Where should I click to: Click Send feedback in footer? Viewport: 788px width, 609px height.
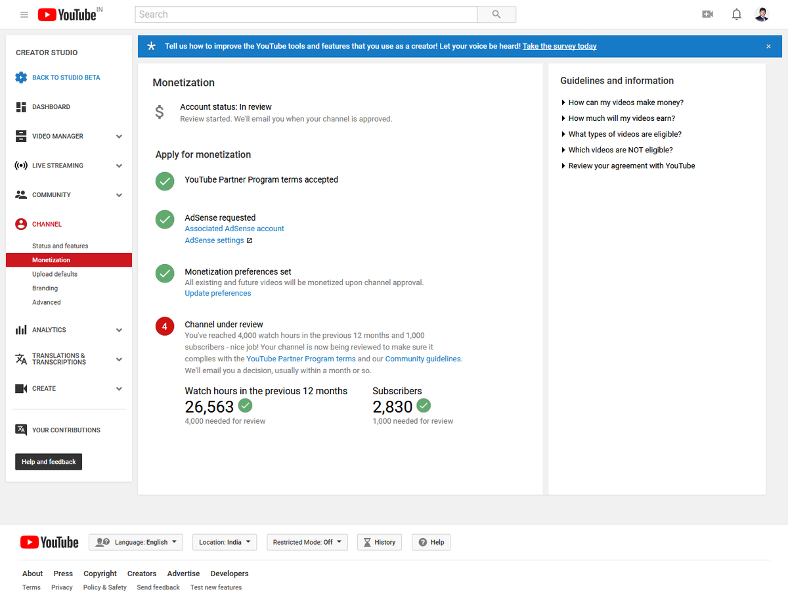click(x=158, y=587)
